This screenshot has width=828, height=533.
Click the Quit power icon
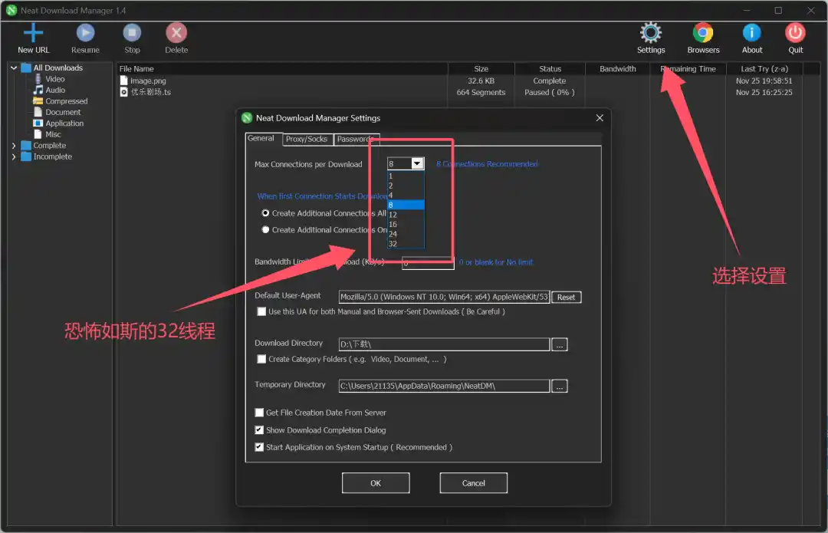tap(795, 32)
